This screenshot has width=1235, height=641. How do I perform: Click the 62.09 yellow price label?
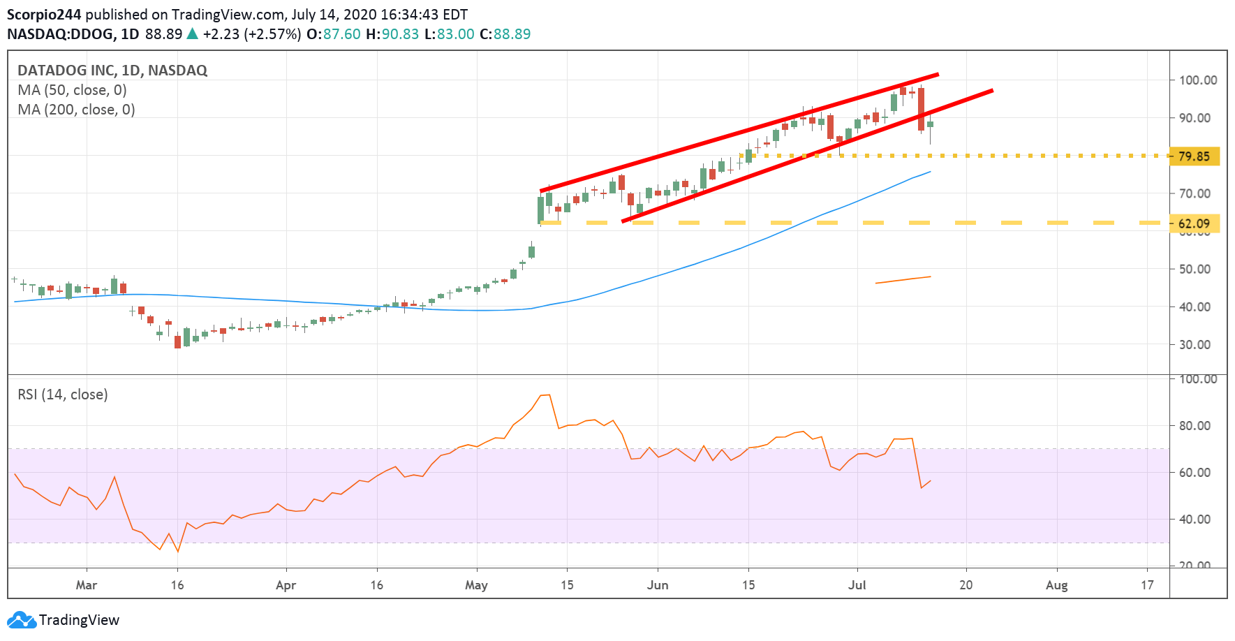coord(1194,223)
